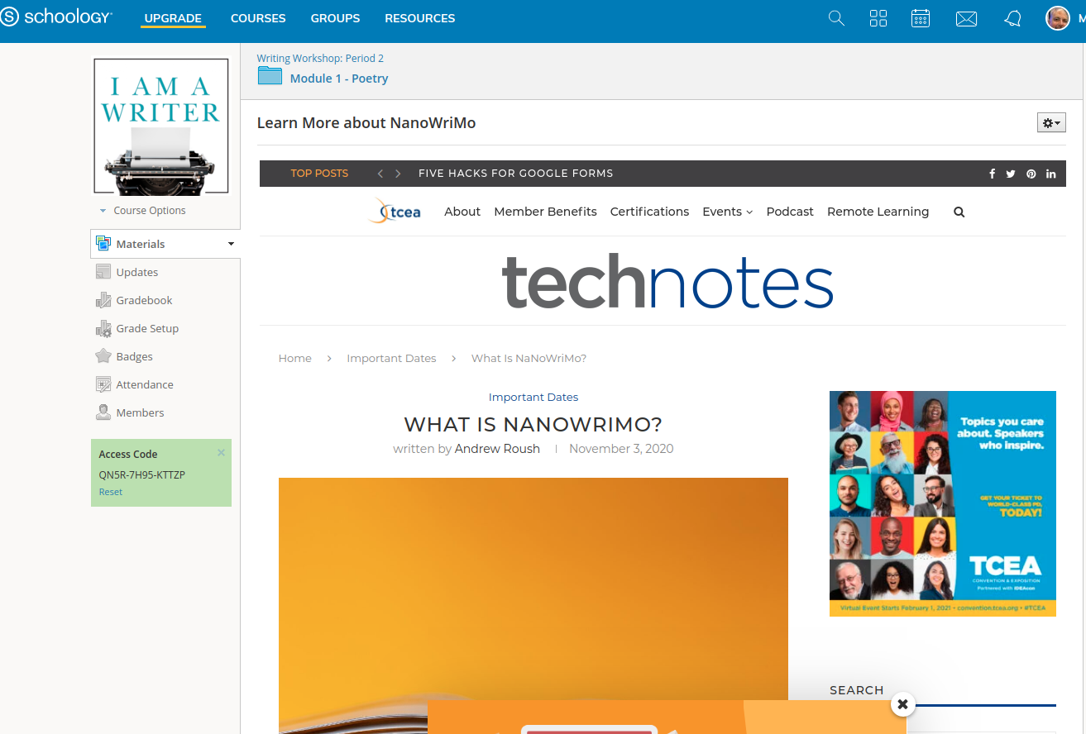Open Member Benefits in TCEA navigation

pos(545,212)
